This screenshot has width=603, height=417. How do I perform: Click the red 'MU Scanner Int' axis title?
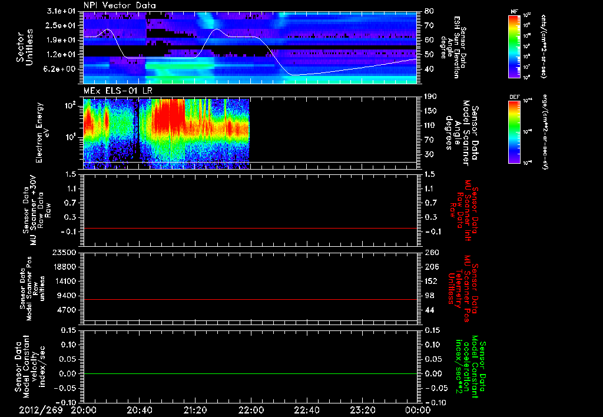point(464,210)
